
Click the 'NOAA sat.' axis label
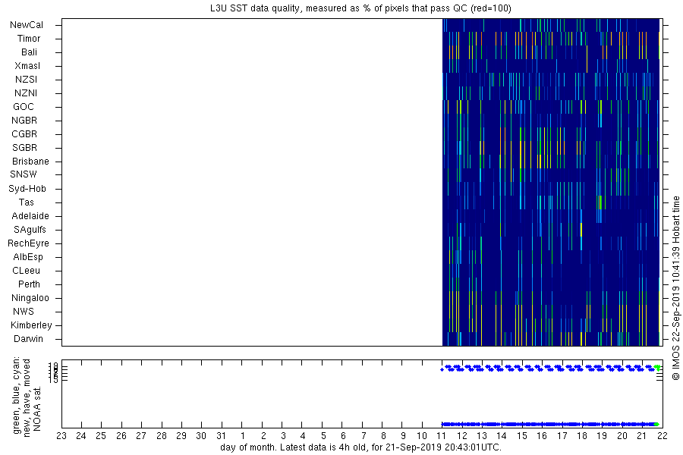coord(37,409)
